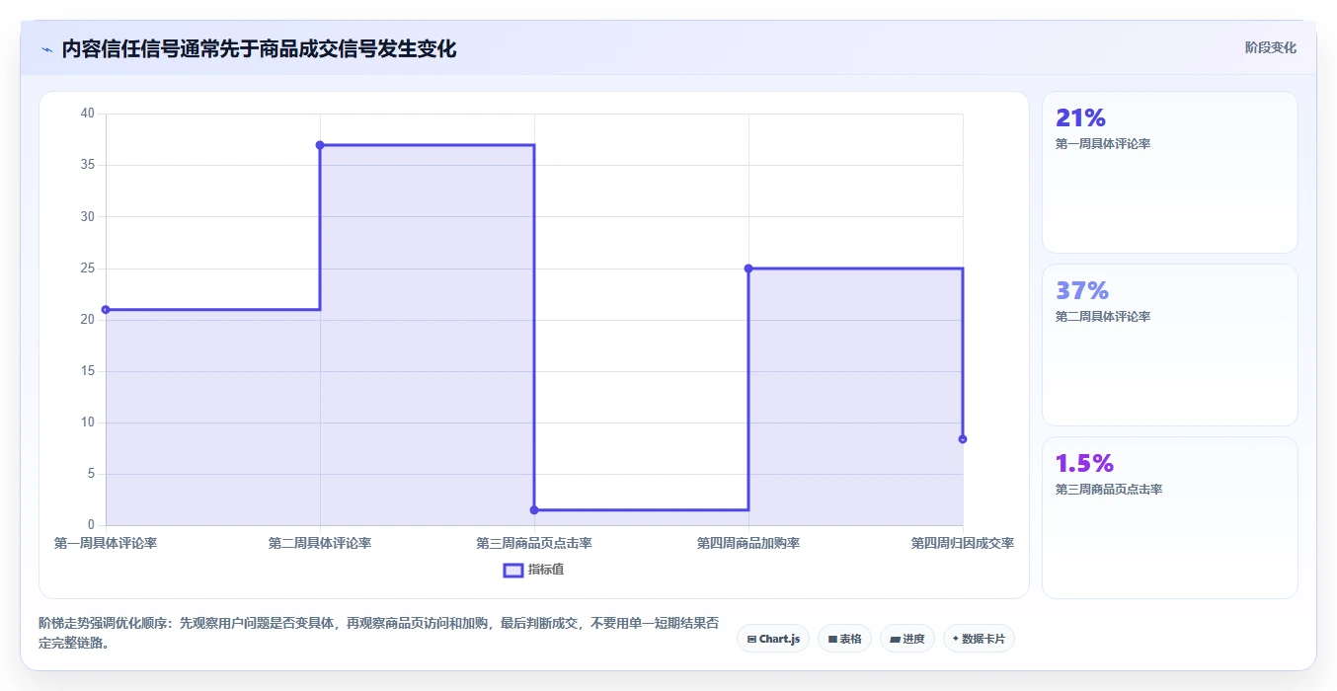
Task: Open the 1.5% 第三周商品页点击率 card
Action: (x=1169, y=517)
